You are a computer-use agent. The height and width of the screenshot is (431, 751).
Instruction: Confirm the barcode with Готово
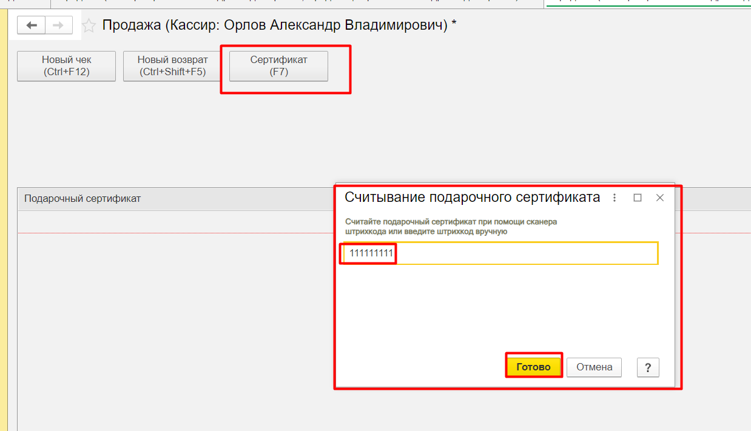533,367
